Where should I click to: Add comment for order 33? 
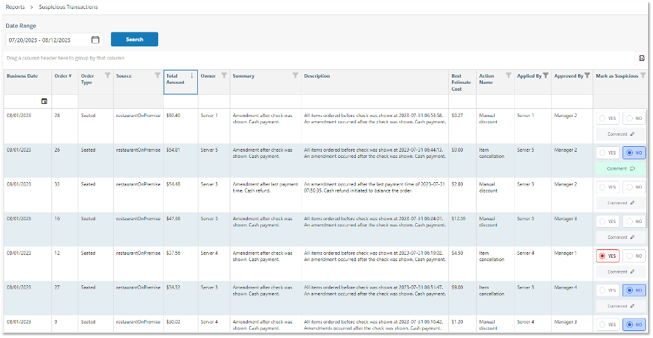(621, 203)
